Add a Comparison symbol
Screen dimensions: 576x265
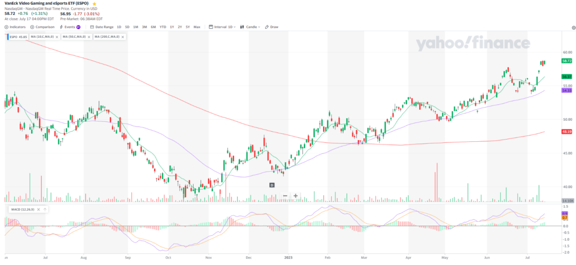click(x=42, y=27)
